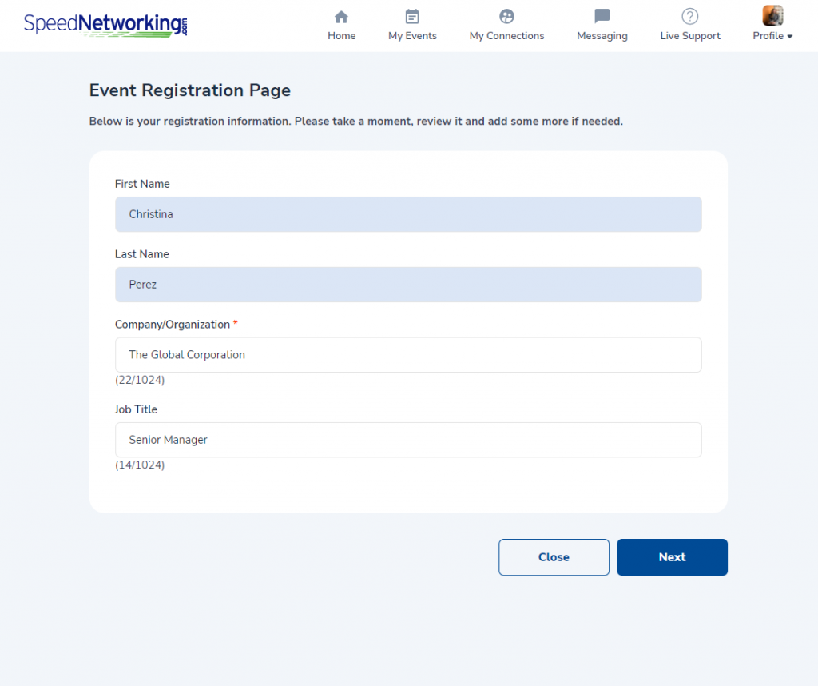Click the Live Support question mark icon
Screen dimensions: 818x686
point(689,17)
